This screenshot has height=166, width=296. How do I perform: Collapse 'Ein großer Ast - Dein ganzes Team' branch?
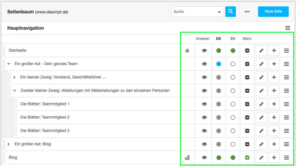click(9, 64)
